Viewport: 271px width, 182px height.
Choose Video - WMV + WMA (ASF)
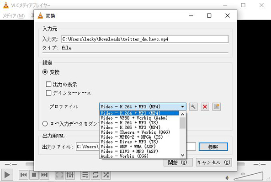click(x=139, y=147)
